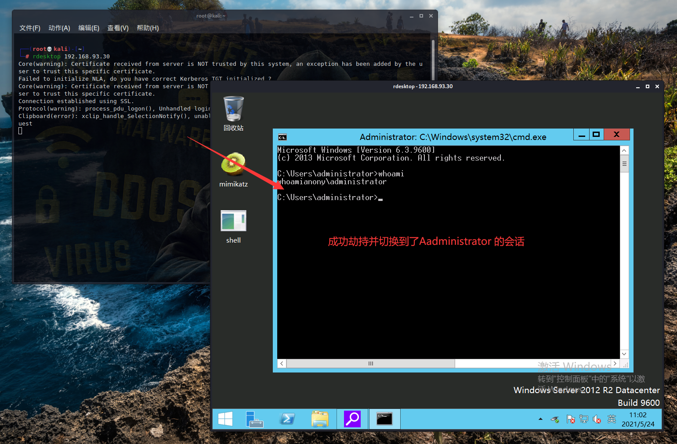677x444 pixels.
Task: Click the 'Connection established using SSL.' line
Action: [x=76, y=101]
